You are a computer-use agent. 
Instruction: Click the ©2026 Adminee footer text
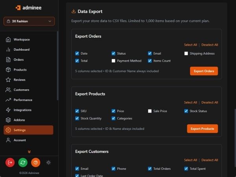[29, 173]
